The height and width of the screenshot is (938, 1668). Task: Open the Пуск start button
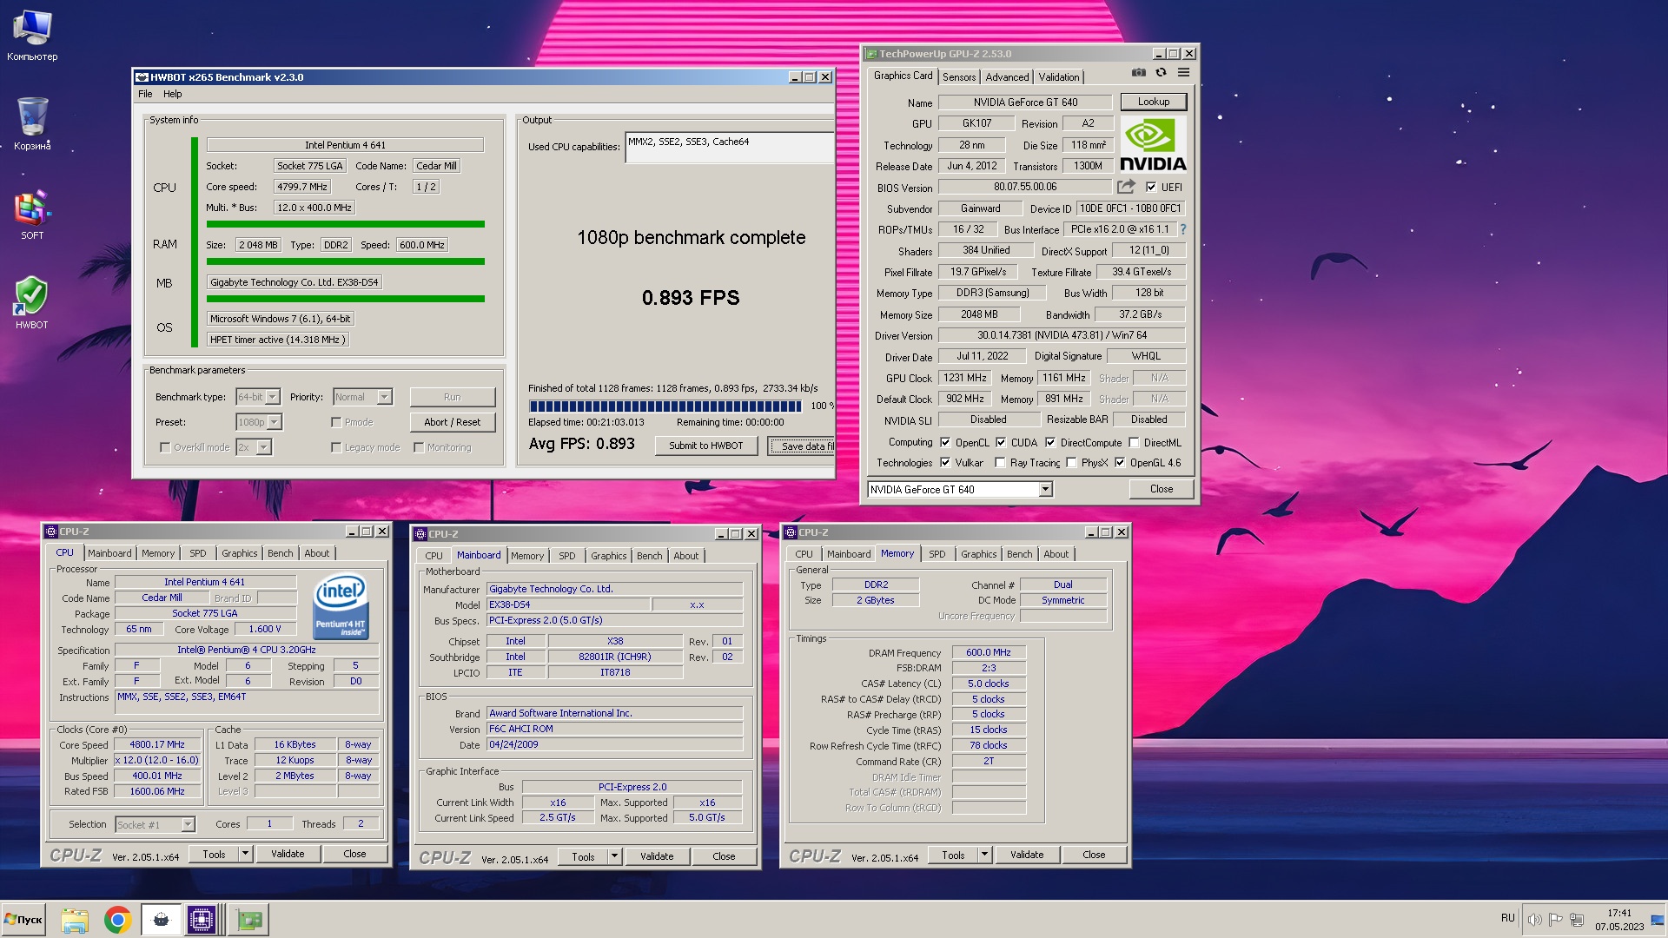point(23,920)
